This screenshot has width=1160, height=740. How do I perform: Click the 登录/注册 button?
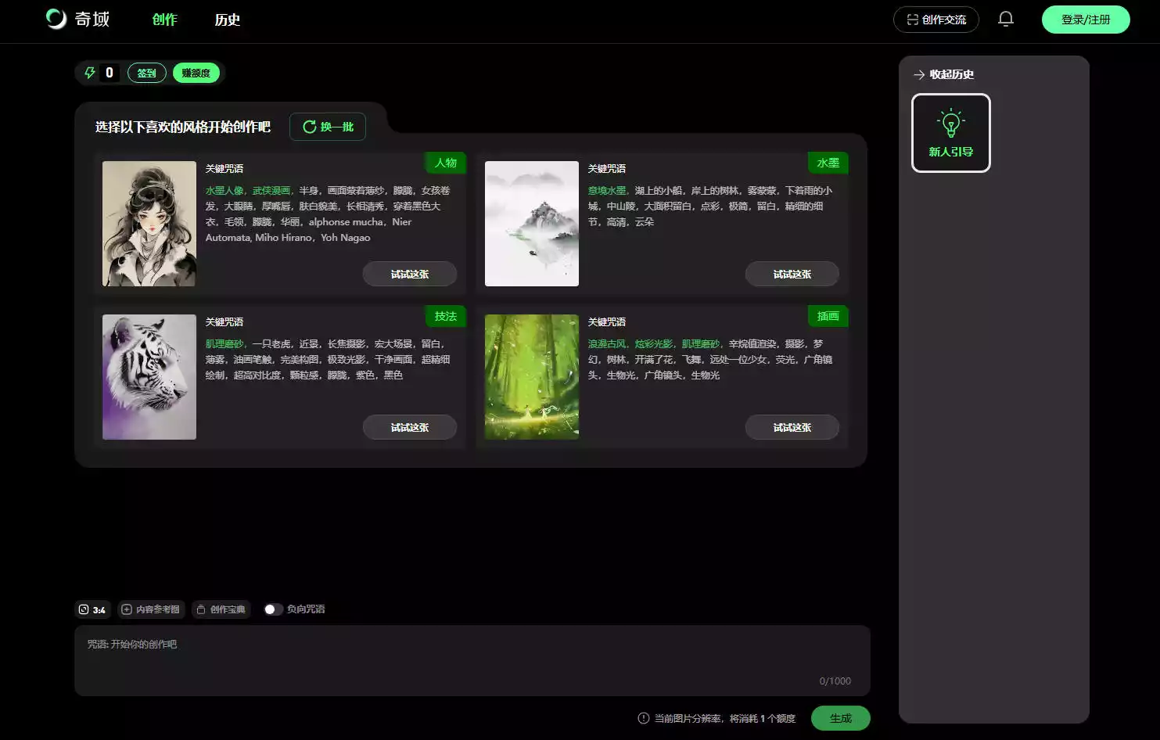[1085, 20]
